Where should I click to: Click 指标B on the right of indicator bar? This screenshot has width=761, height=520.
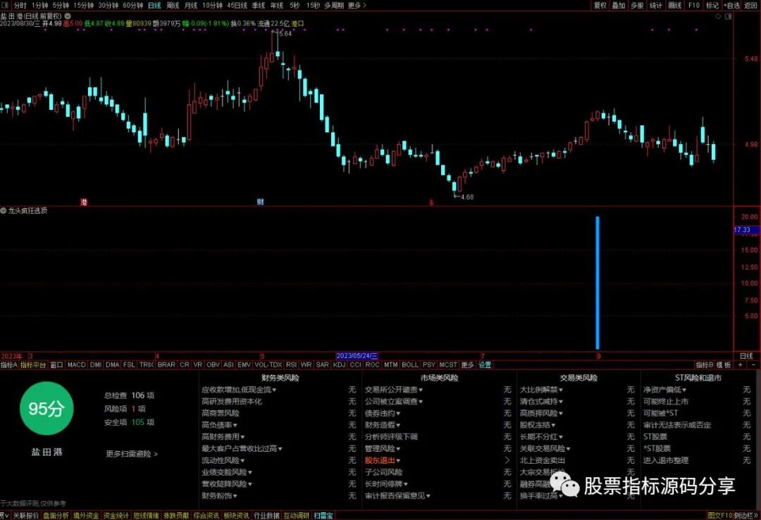click(x=704, y=365)
